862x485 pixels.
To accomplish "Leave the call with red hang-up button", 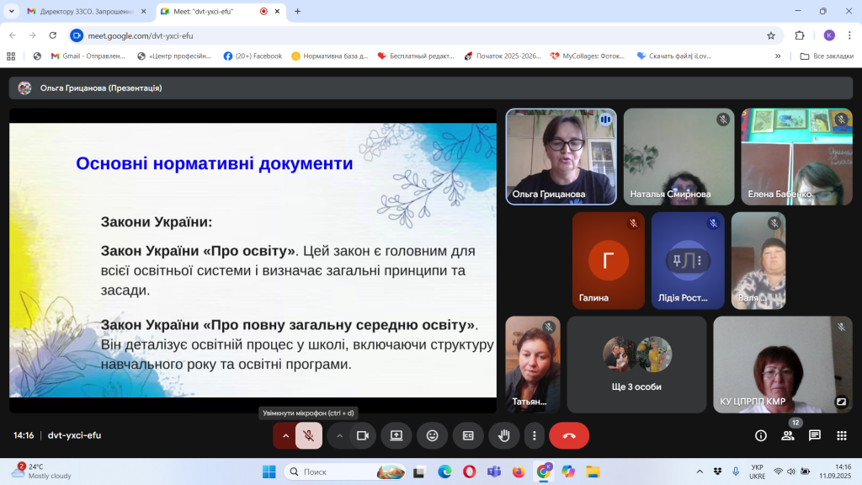I will pos(569,435).
